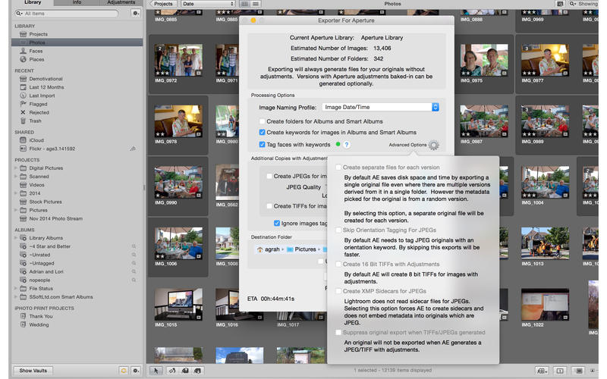Click the agrah home folder in path
The image size is (607, 379).
coord(269,249)
